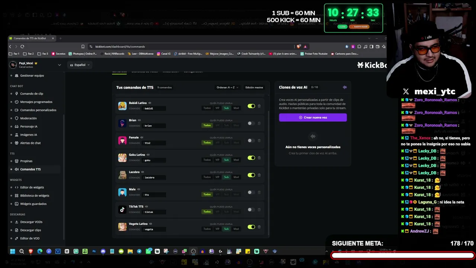Open the Photopea bookmark

point(83,54)
